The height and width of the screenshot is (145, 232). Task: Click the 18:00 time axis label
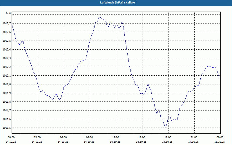(168, 137)
